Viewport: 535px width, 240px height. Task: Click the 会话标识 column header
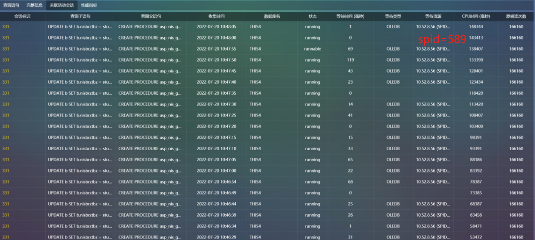pyautogui.click(x=22, y=16)
